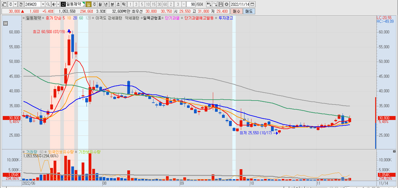This screenshot has height=188, width=398.
Task: Click the HC:-49.09 value label
Action: [385, 22]
